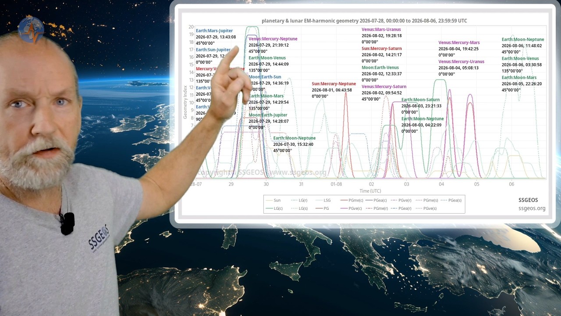Toggle the LG(c) legend entry
Viewport: 561px width, 316px height.
click(274, 208)
